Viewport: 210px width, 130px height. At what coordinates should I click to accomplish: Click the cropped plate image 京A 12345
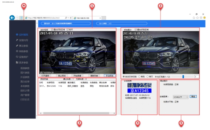pos(139,85)
